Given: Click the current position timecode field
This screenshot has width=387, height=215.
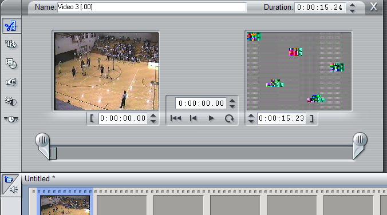Looking at the screenshot, I should (x=201, y=103).
